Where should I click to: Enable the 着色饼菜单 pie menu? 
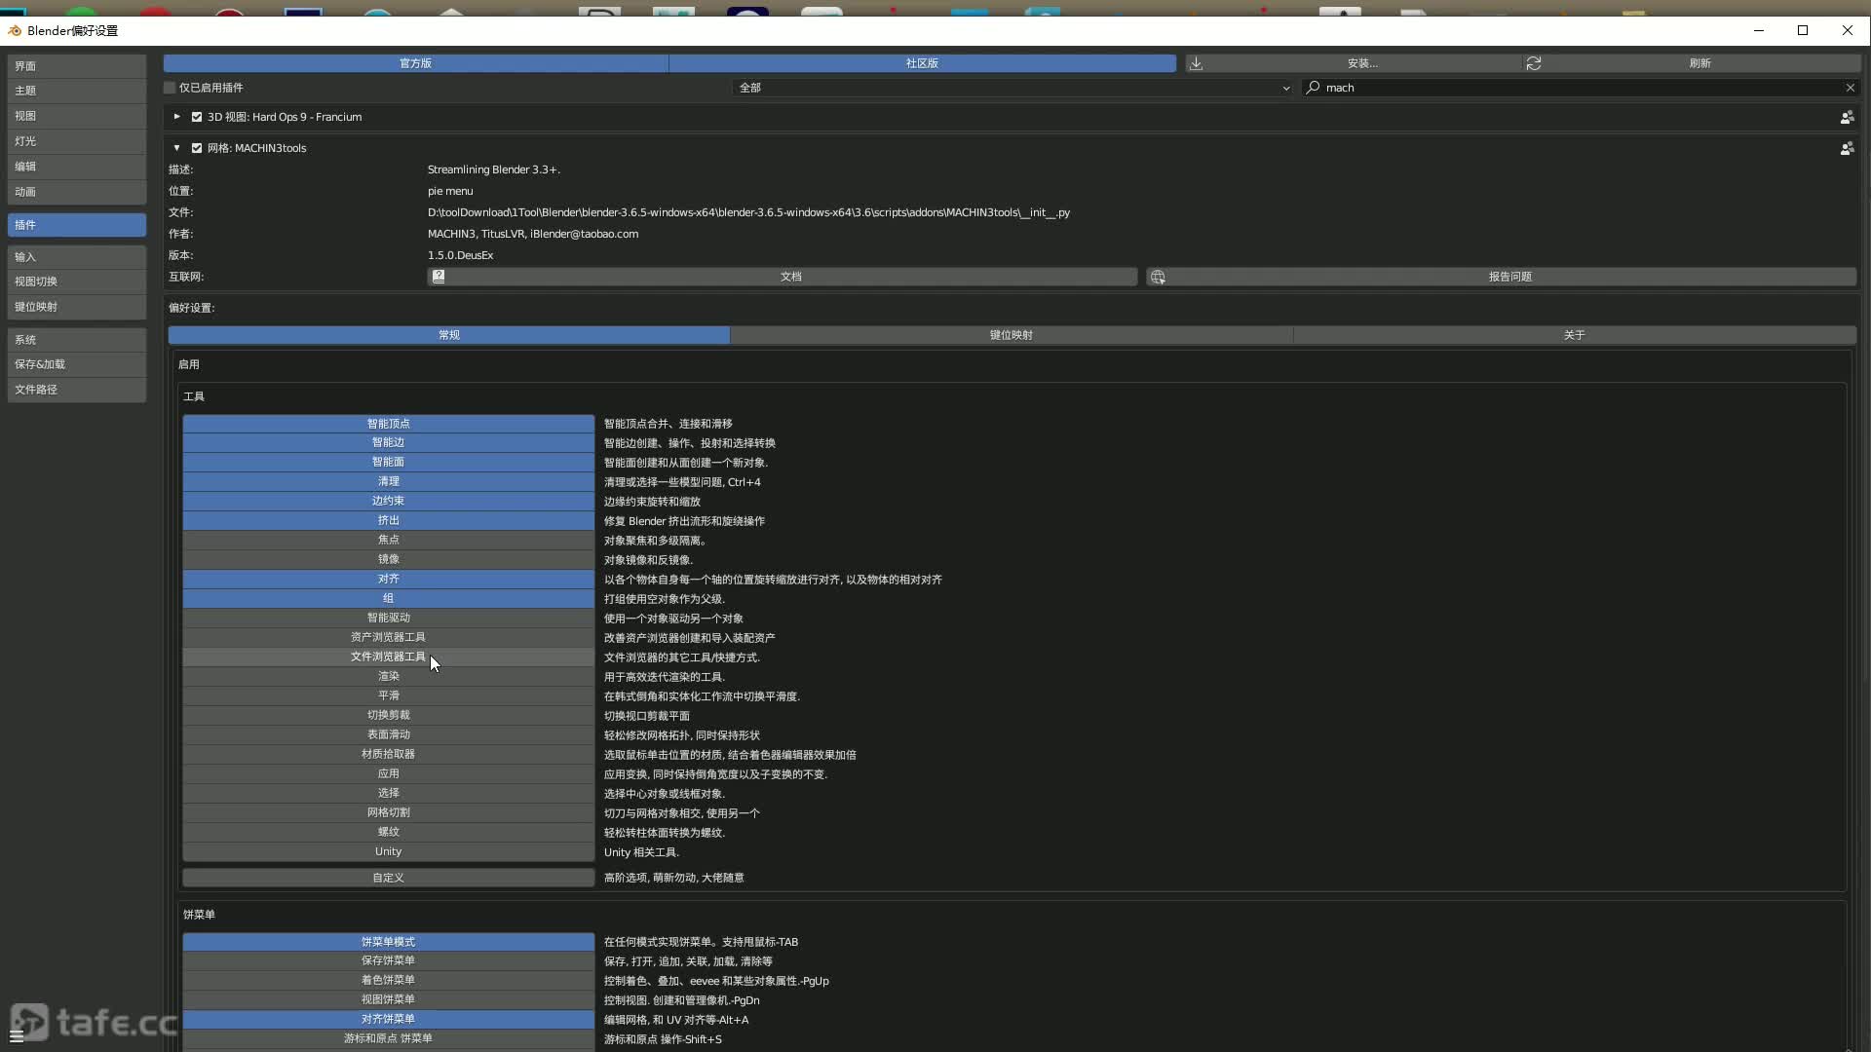(x=388, y=980)
